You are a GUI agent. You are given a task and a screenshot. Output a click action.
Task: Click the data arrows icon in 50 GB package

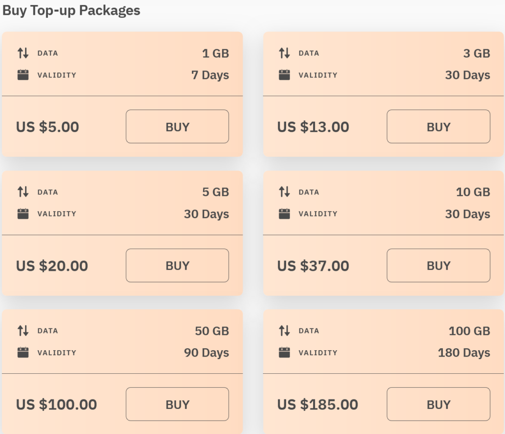pyautogui.click(x=23, y=331)
